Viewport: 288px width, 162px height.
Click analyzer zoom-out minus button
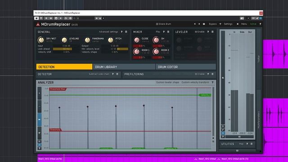pos(40,106)
